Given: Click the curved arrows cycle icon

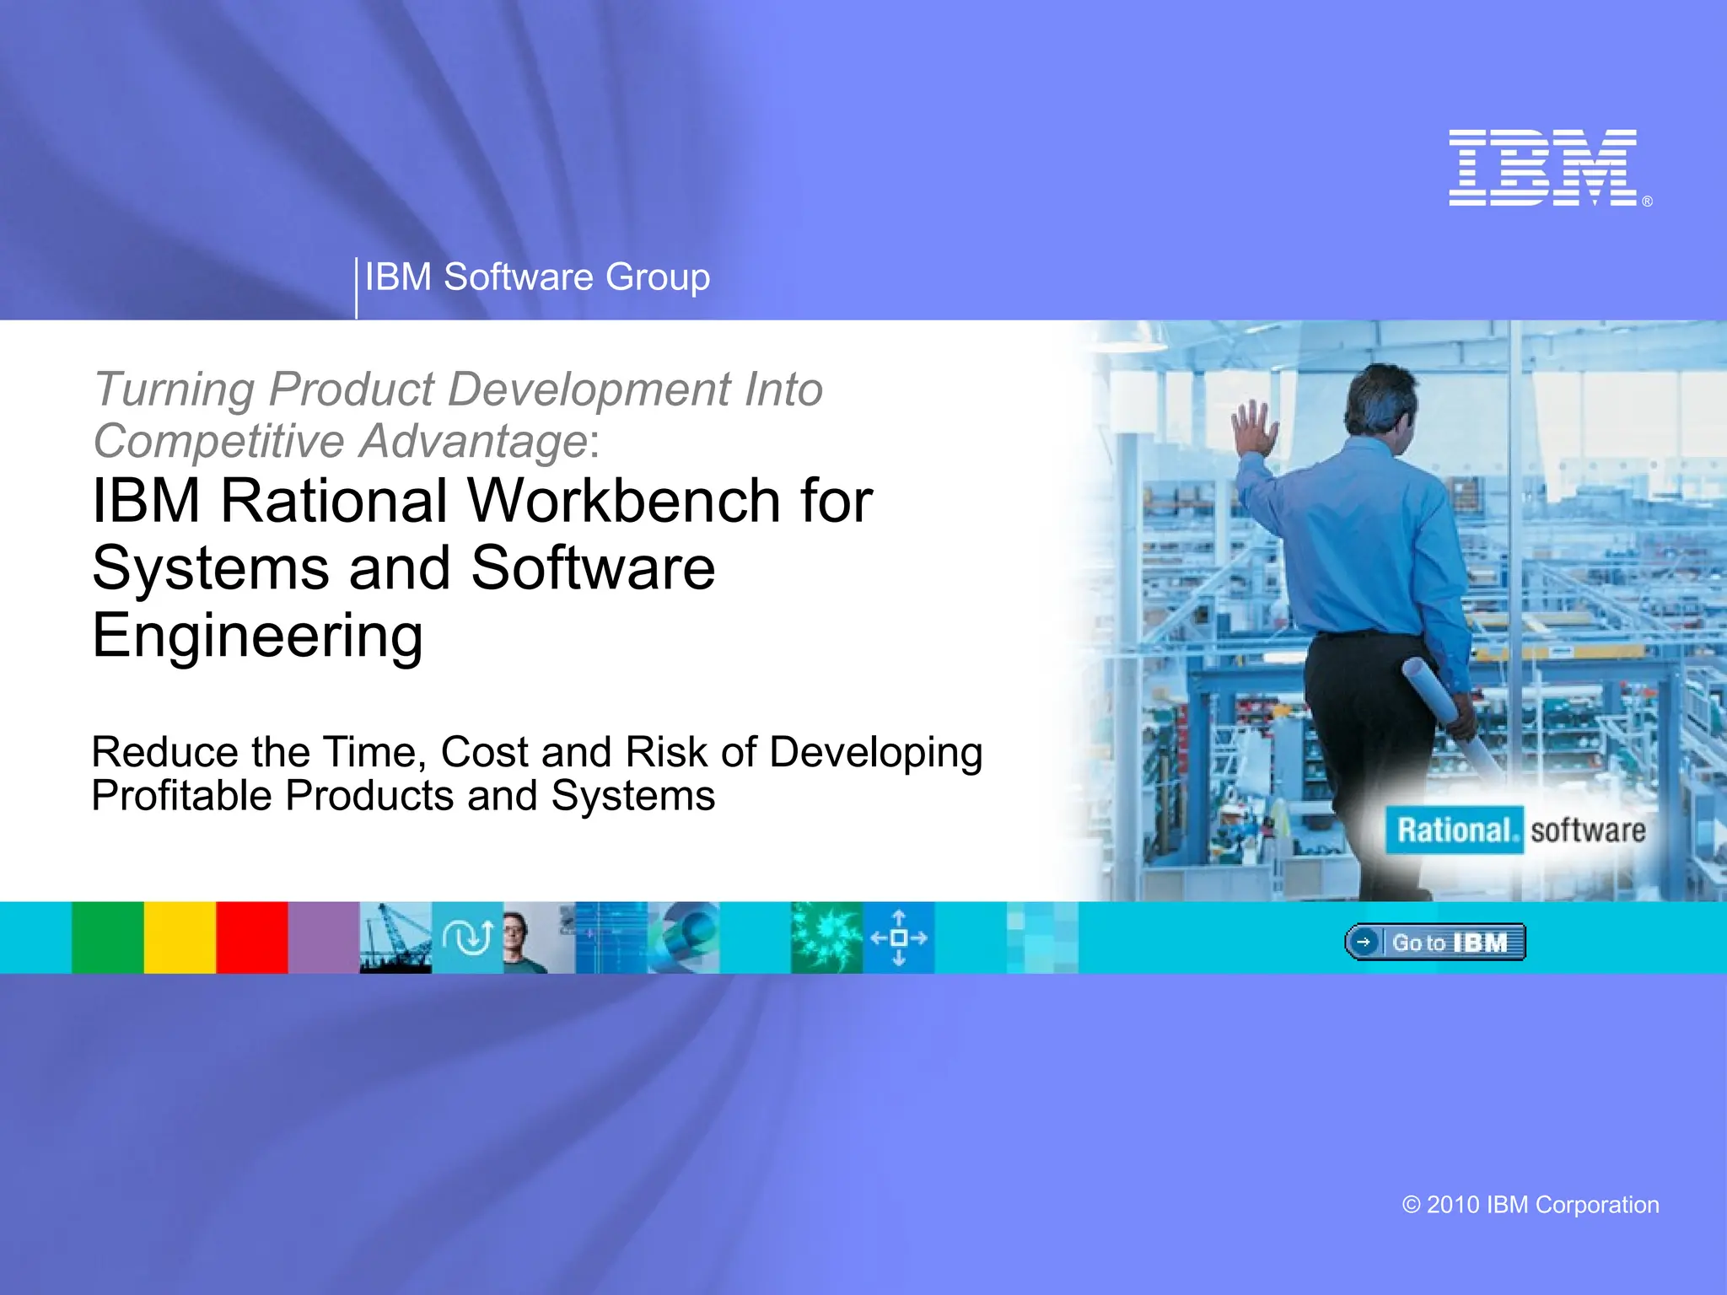Looking at the screenshot, I should 467,938.
